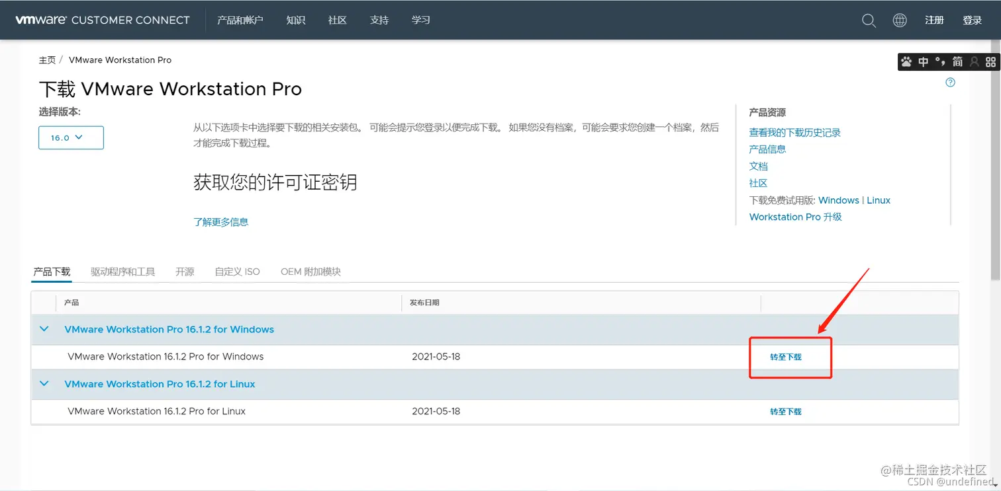Click the VMware Customer Connect logo
The height and width of the screenshot is (491, 1001).
pos(103,20)
